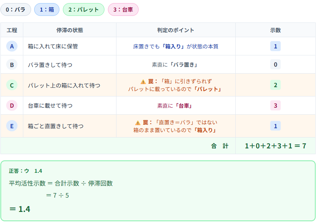
Task: Click the '正答：ウ 1.4' answer label
Action: (26, 171)
